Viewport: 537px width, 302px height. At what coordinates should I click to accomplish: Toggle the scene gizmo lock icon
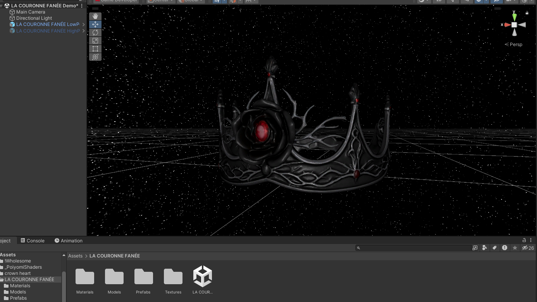point(527,13)
